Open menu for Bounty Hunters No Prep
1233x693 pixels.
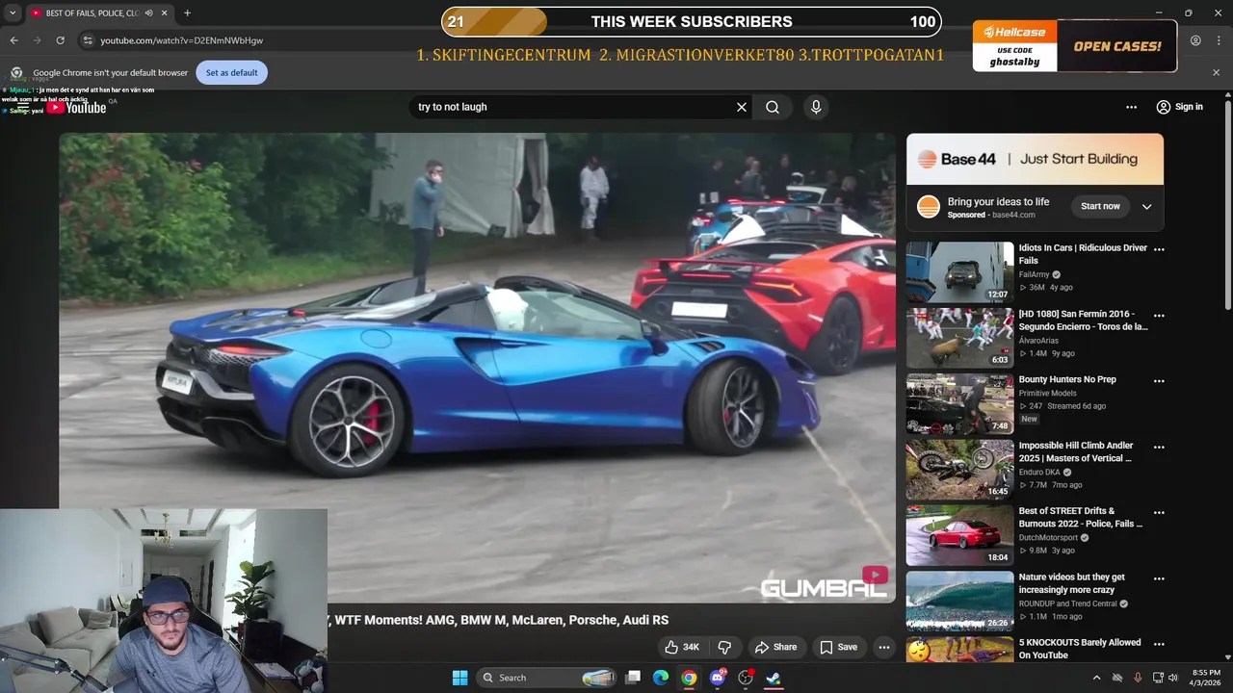pos(1159,381)
